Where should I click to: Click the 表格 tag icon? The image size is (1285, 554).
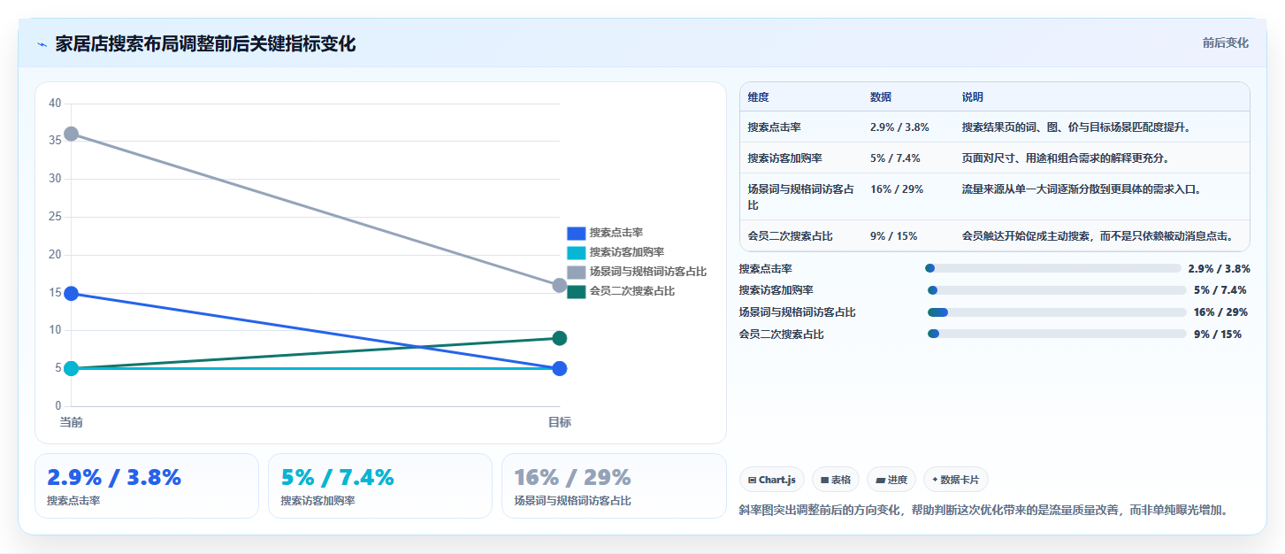(x=824, y=480)
